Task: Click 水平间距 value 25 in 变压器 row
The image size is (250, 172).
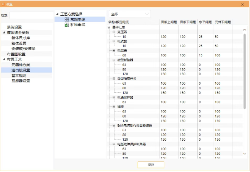Action: click(201, 37)
